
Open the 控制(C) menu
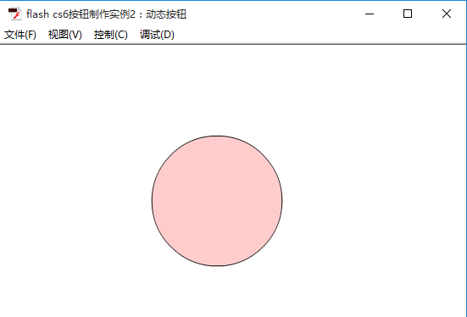pyautogui.click(x=111, y=35)
